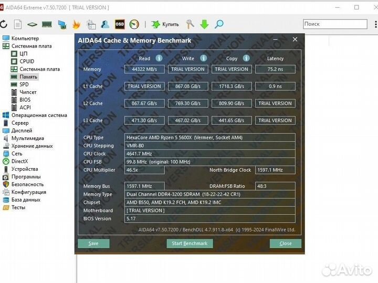Image resolution: width=378 pixels, height=283 pixels.
Task: Click the green download update arrow
Action: pyautogui.click(x=204, y=24)
